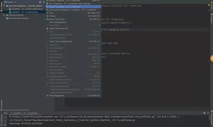213x127 pixels.
Task: Click the green Debug bug icon in menu
Action: [48, 16]
